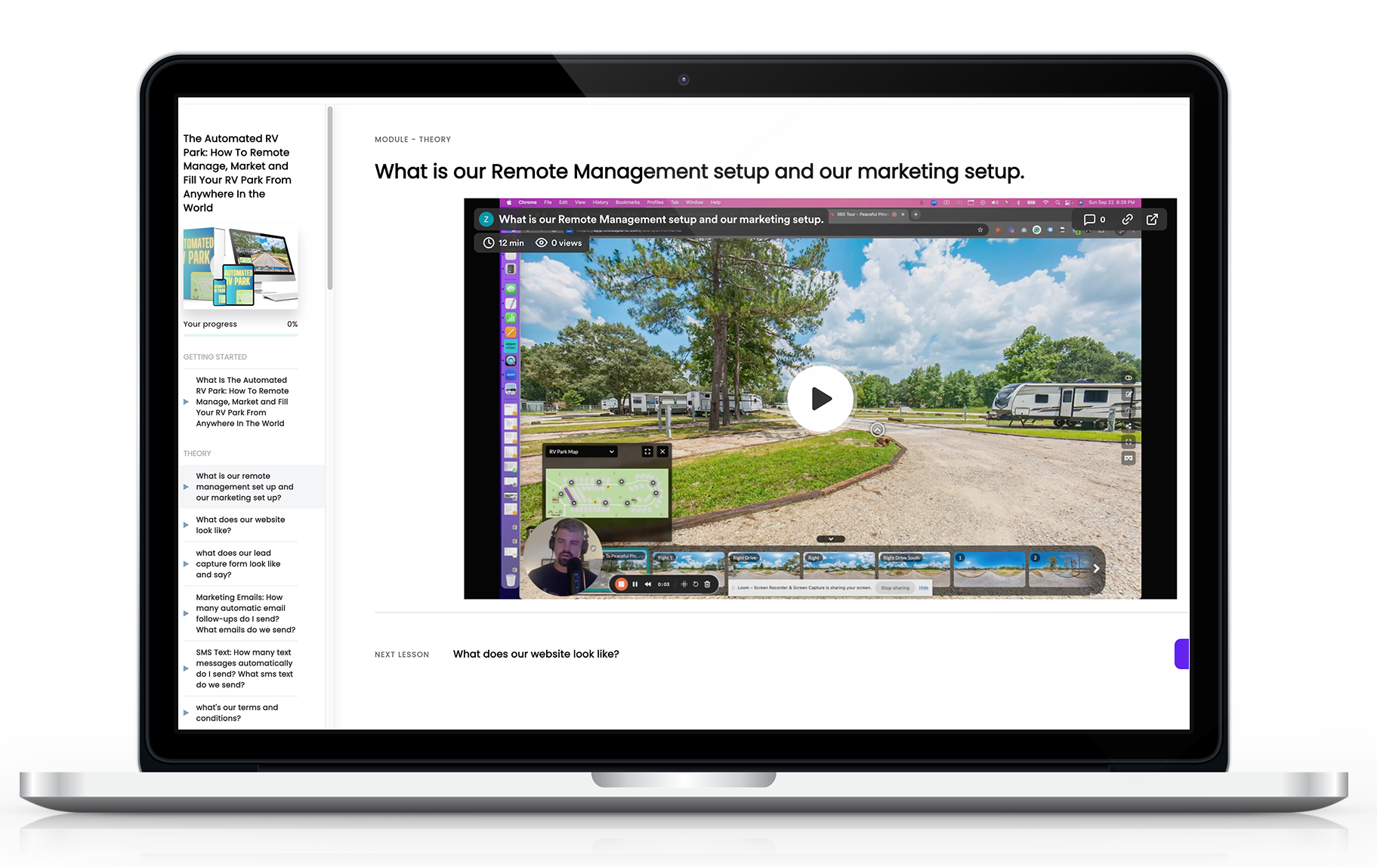Open lesson 'what does our lead capture form'
Image resolution: width=1377 pixels, height=867 pixels.
pos(240,564)
